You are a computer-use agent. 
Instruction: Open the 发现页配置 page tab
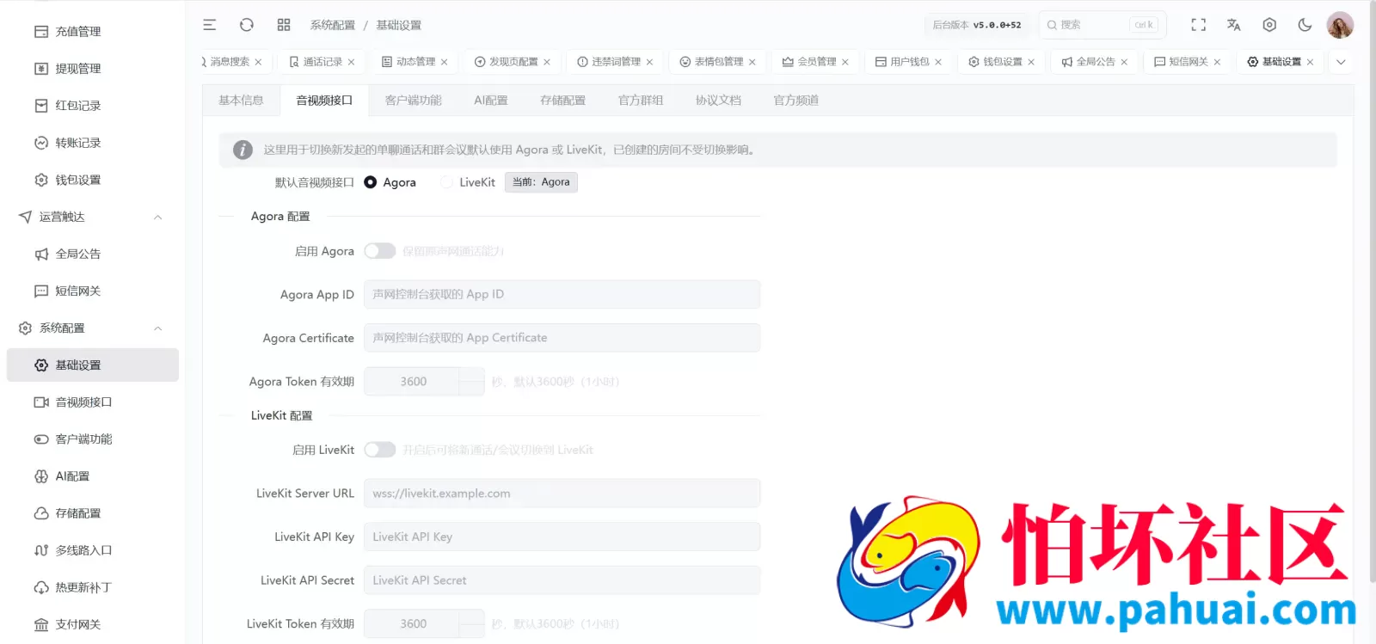pyautogui.click(x=513, y=62)
